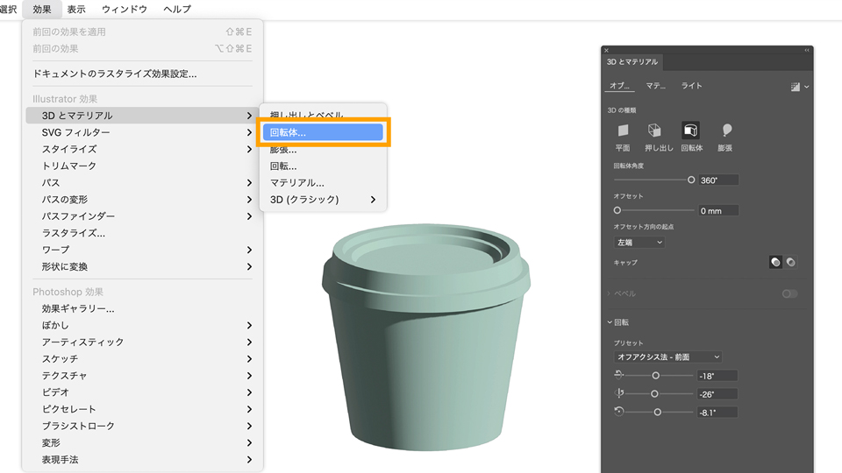Click the Y-axis rotation icon

(619, 393)
